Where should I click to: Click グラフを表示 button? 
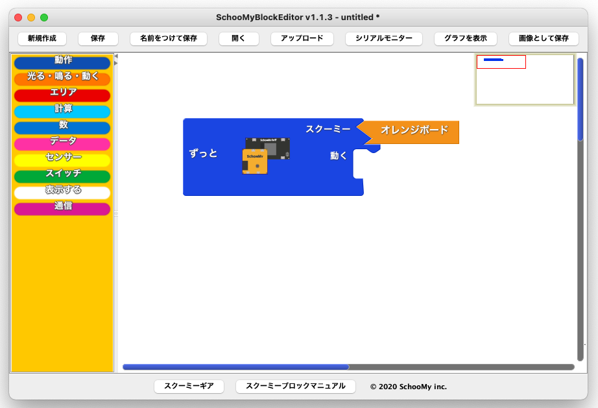click(465, 38)
